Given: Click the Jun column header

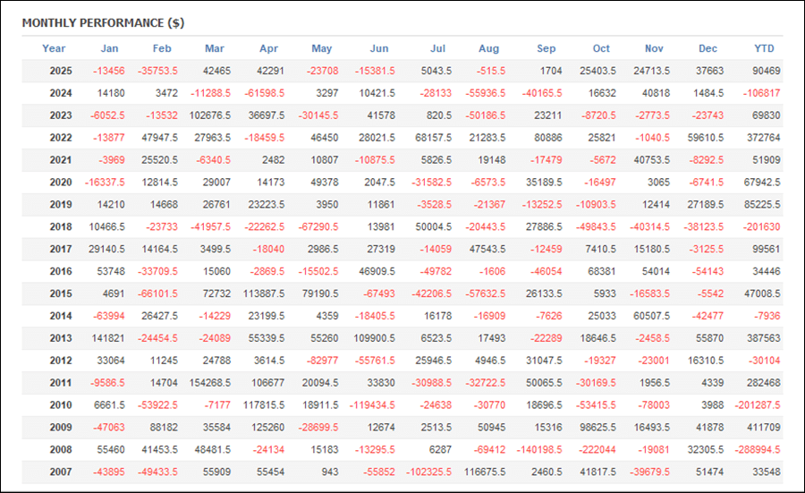Looking at the screenshot, I should click(378, 48).
